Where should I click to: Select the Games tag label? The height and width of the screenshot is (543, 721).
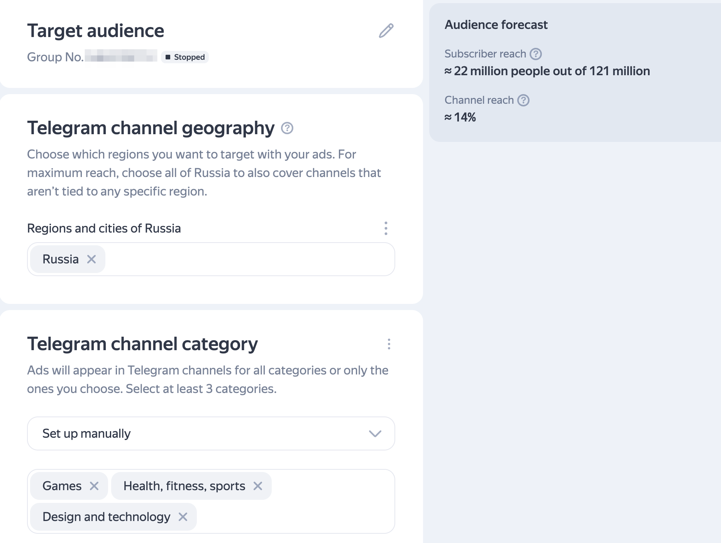(62, 486)
